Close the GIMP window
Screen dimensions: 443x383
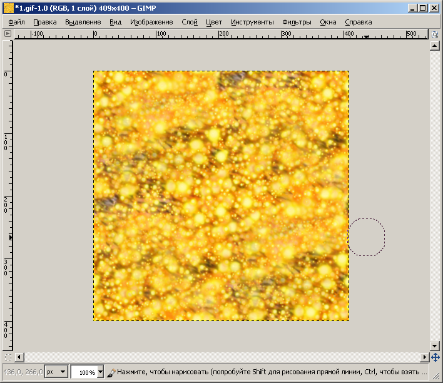434,8
